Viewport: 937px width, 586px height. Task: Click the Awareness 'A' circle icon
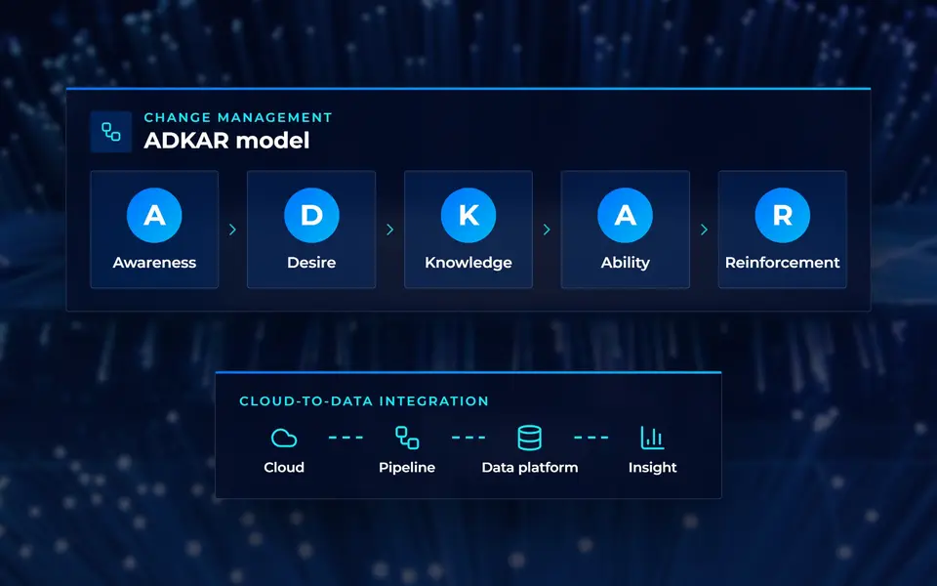[154, 215]
